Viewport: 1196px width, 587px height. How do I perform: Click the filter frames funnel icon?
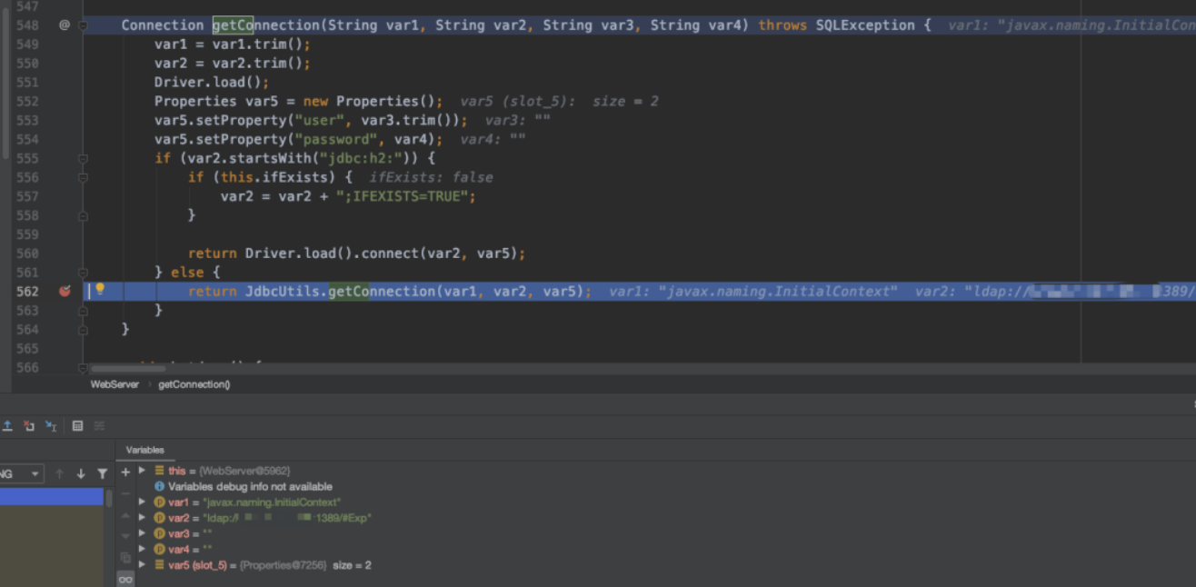[102, 473]
